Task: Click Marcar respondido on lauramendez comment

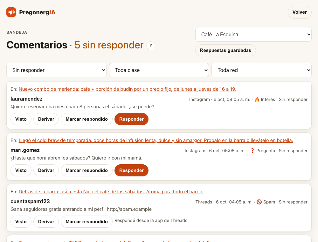Action: [x=86, y=119]
